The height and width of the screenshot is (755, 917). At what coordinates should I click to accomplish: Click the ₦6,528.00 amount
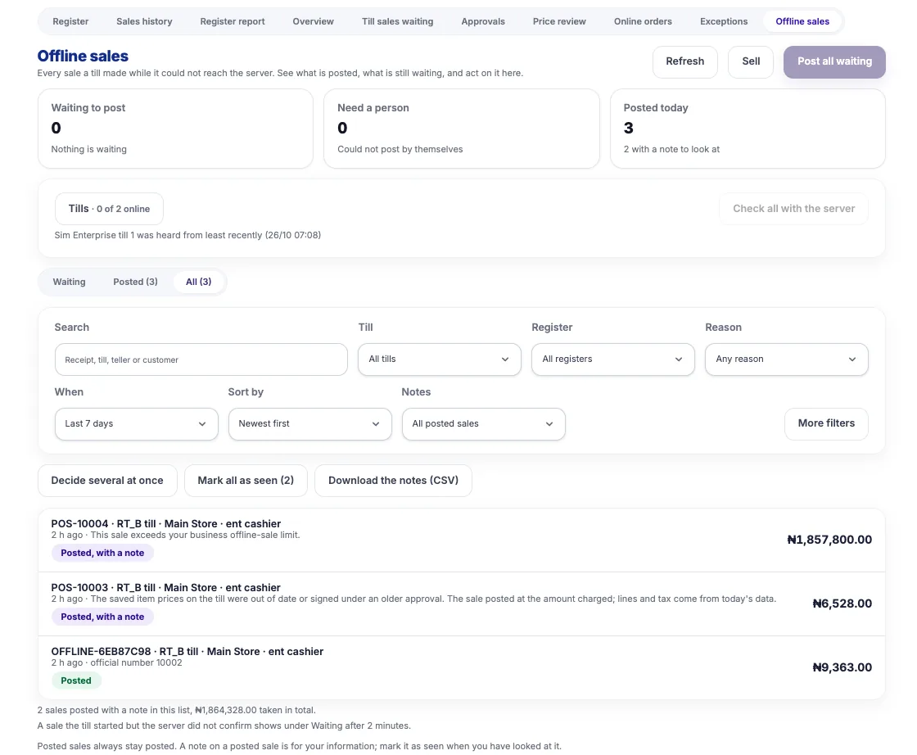842,604
